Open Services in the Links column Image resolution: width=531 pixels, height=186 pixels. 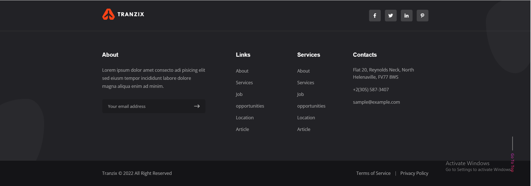pyautogui.click(x=244, y=83)
